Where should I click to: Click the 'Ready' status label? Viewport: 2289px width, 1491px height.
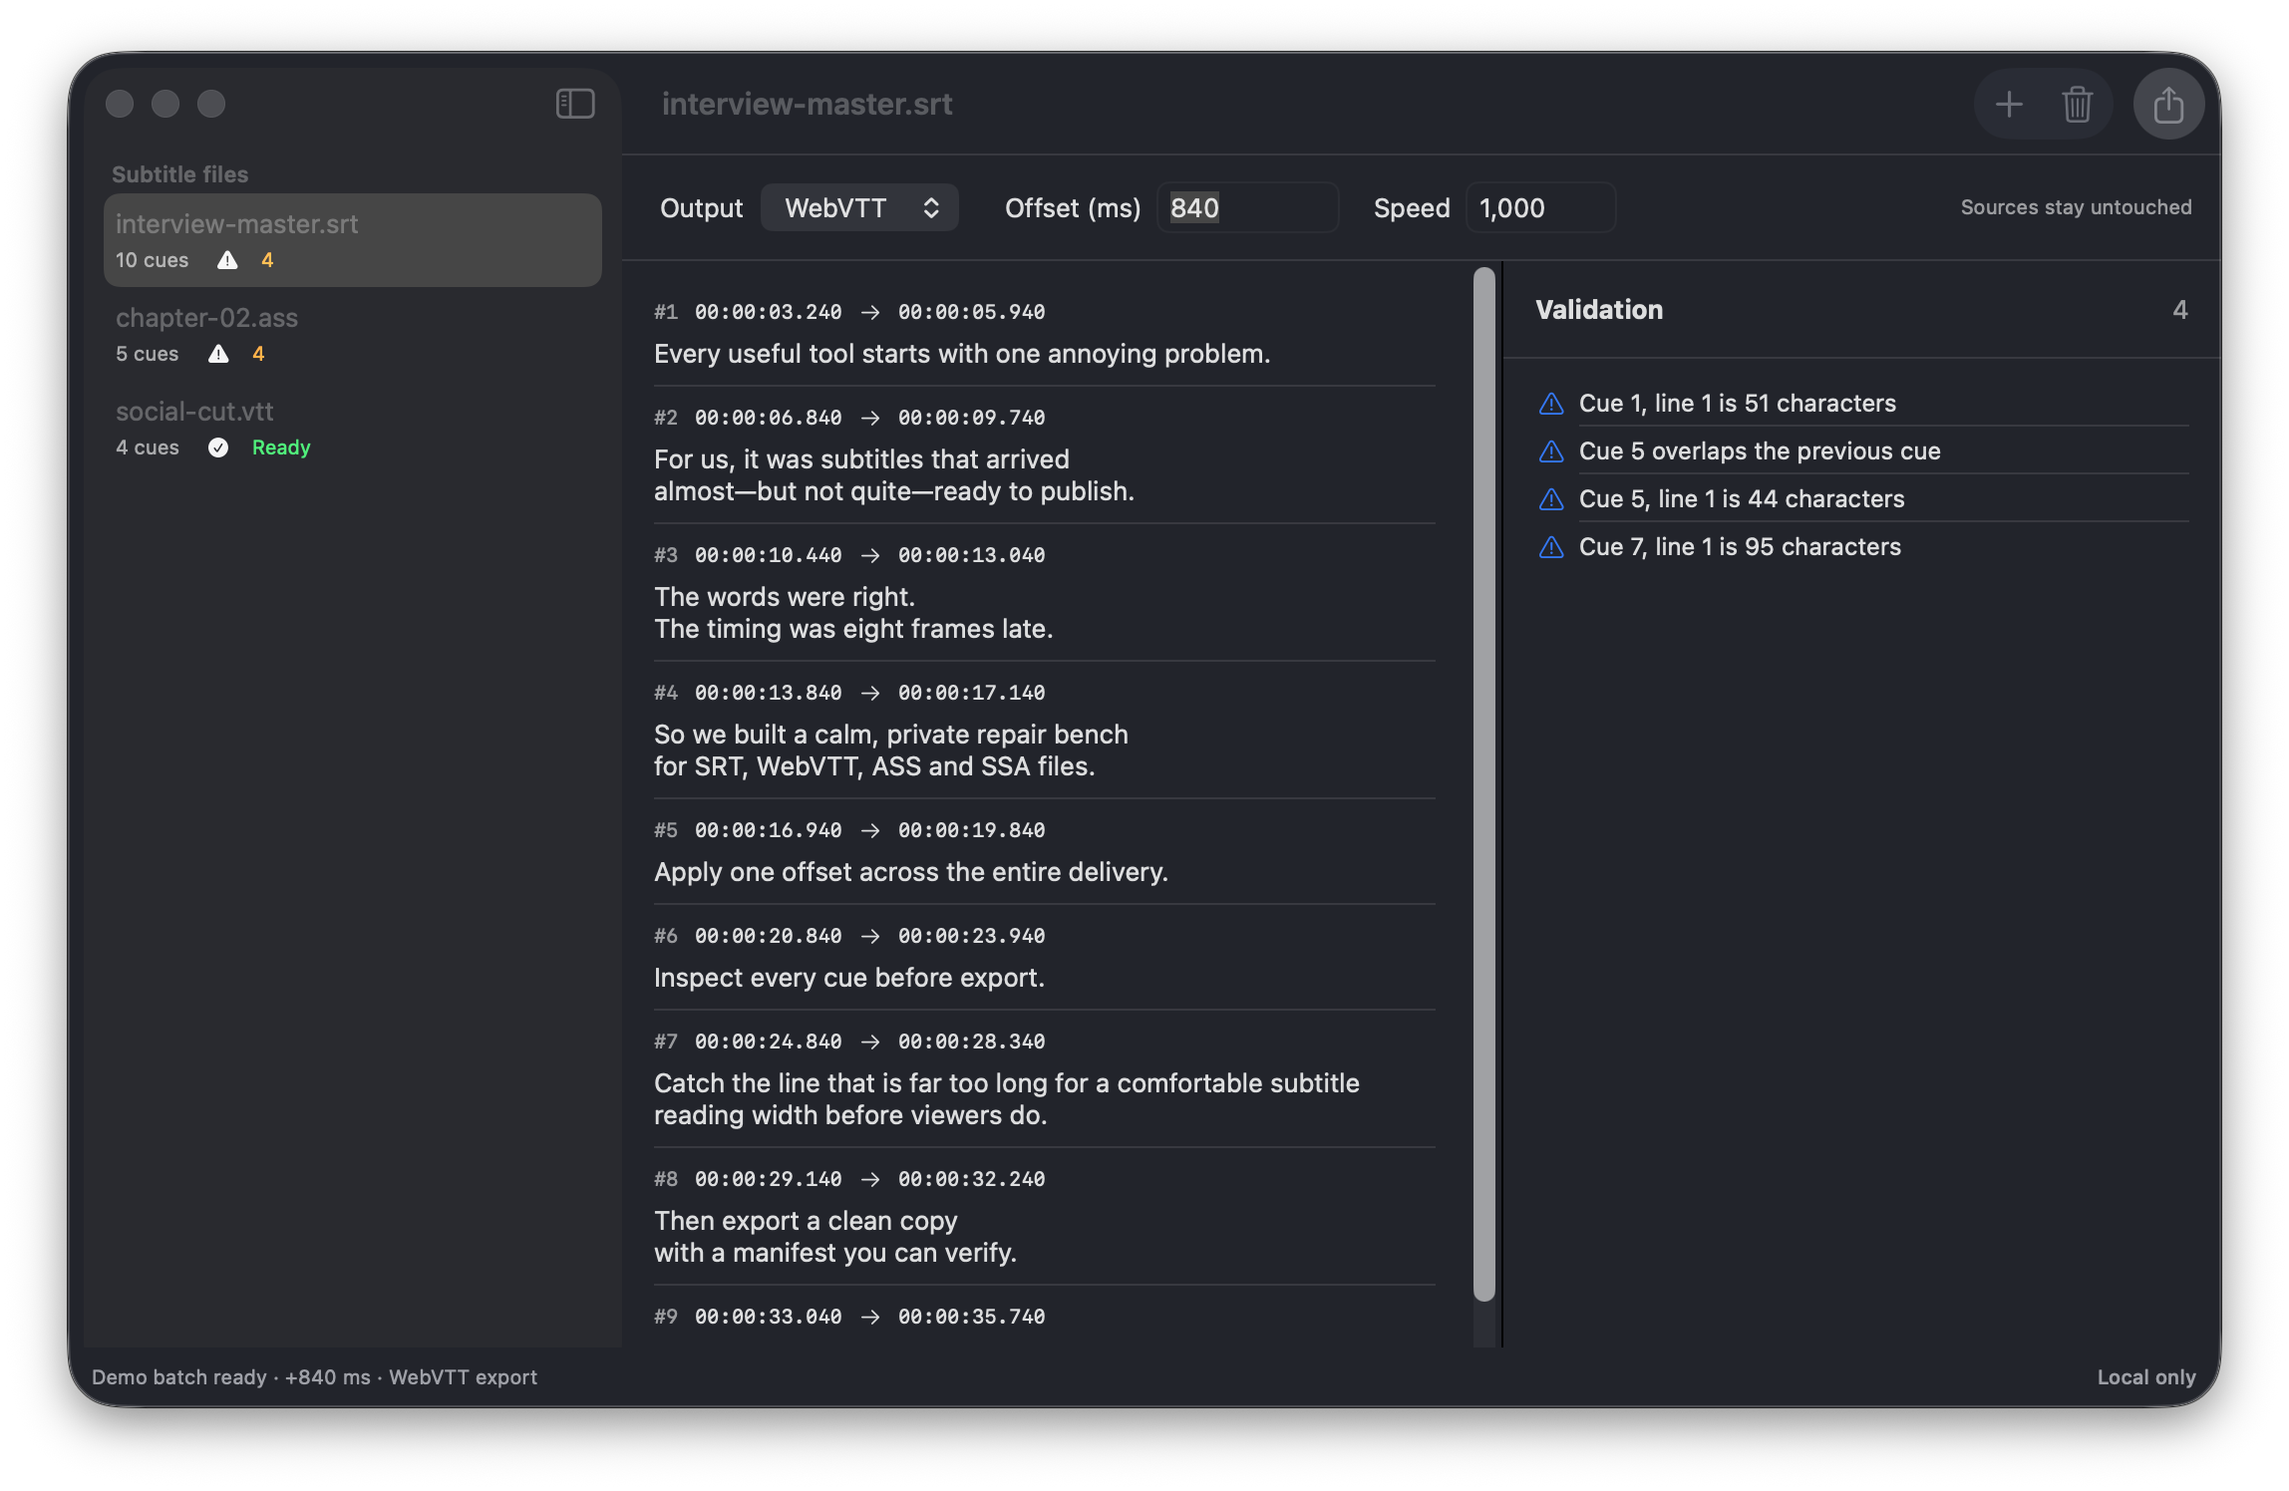tap(281, 447)
